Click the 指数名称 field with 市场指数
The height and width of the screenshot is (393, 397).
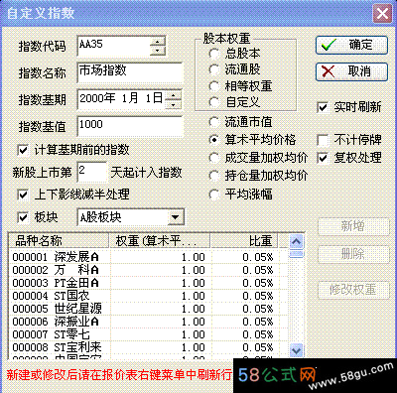[x=130, y=72]
